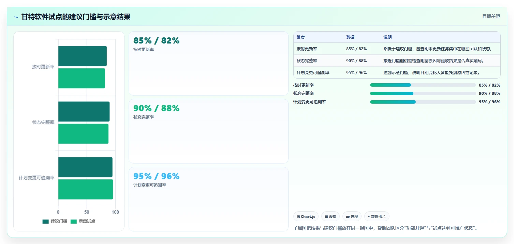Click the 按时更新率 caption in the first card

[143, 50]
